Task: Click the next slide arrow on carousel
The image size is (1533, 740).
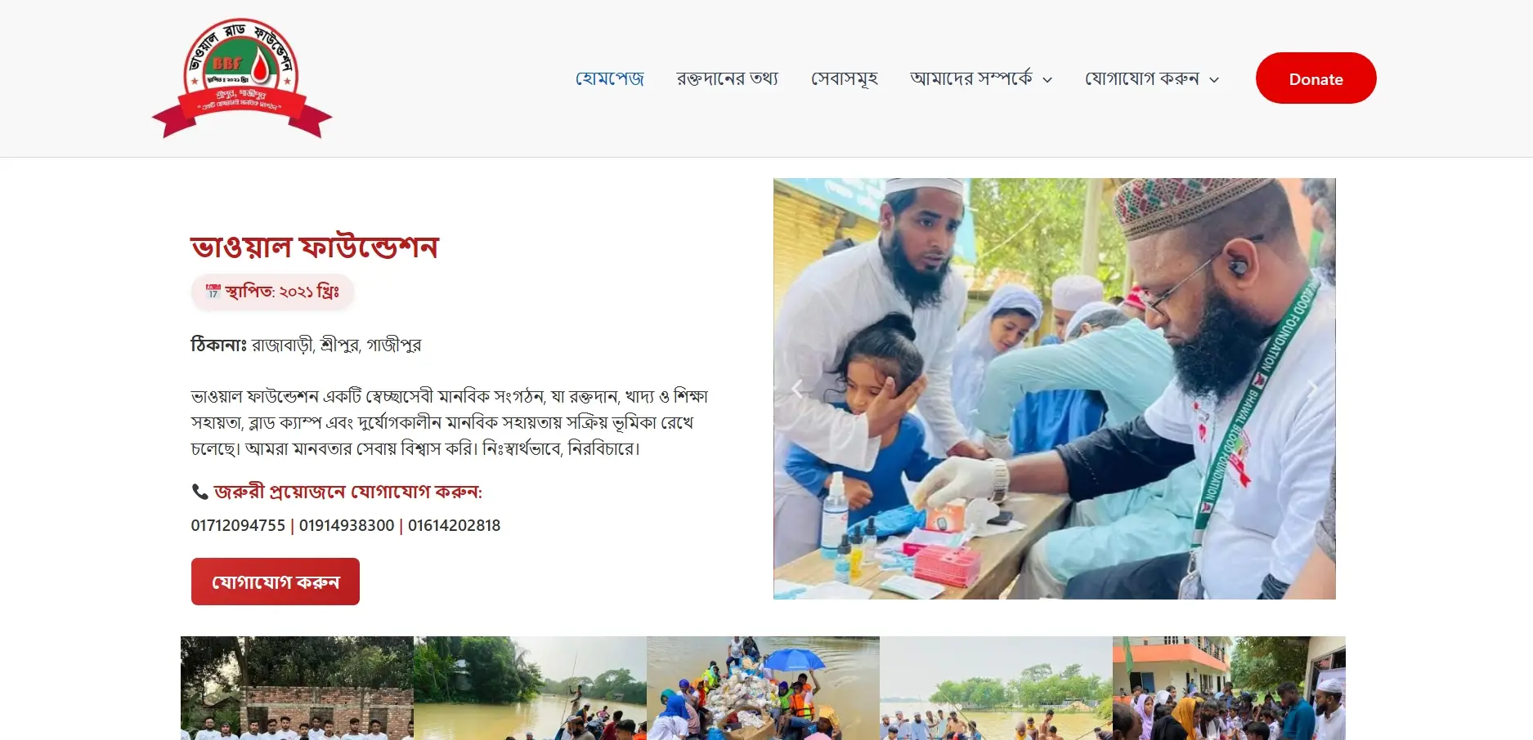Action: (1312, 390)
